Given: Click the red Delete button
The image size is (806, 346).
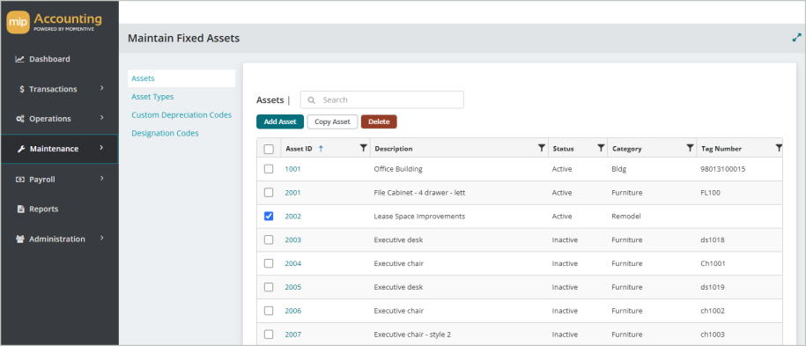Looking at the screenshot, I should tap(379, 121).
